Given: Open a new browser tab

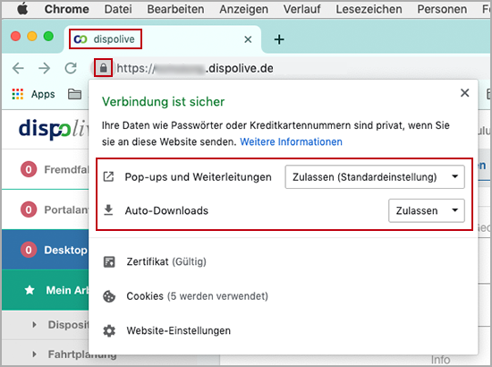Looking at the screenshot, I should click(279, 39).
